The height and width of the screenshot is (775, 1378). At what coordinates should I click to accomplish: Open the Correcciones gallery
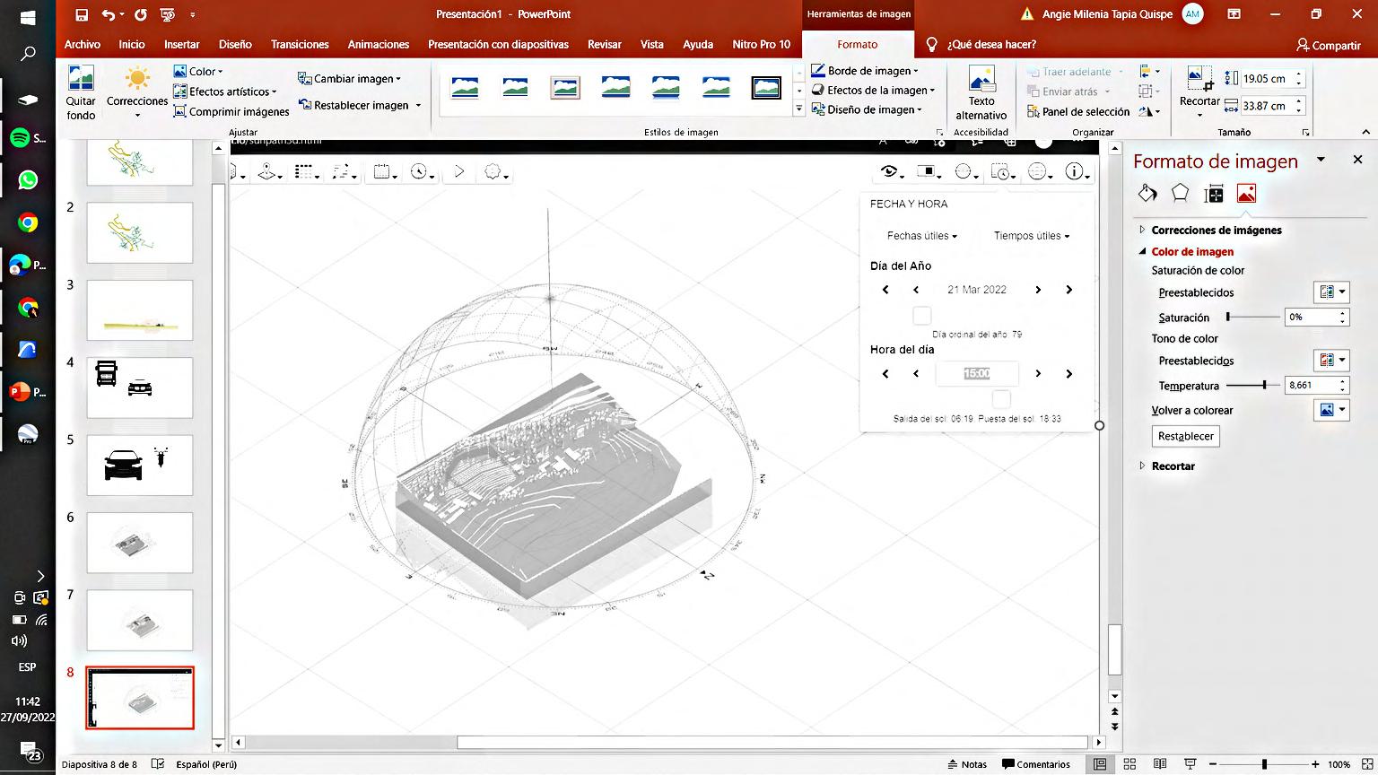point(137,93)
